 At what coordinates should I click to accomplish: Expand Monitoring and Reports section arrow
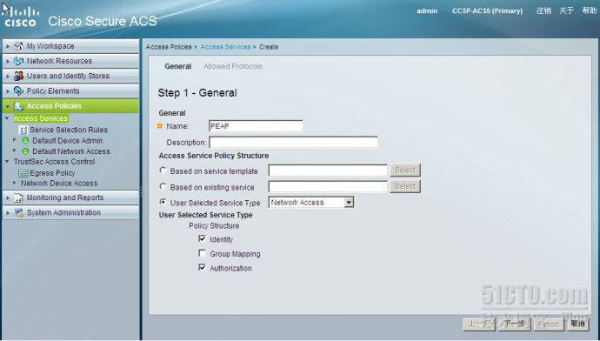coord(8,197)
